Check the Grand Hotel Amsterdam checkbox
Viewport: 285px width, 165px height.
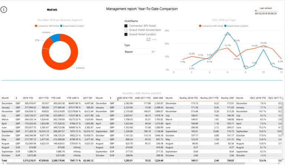[126, 30]
